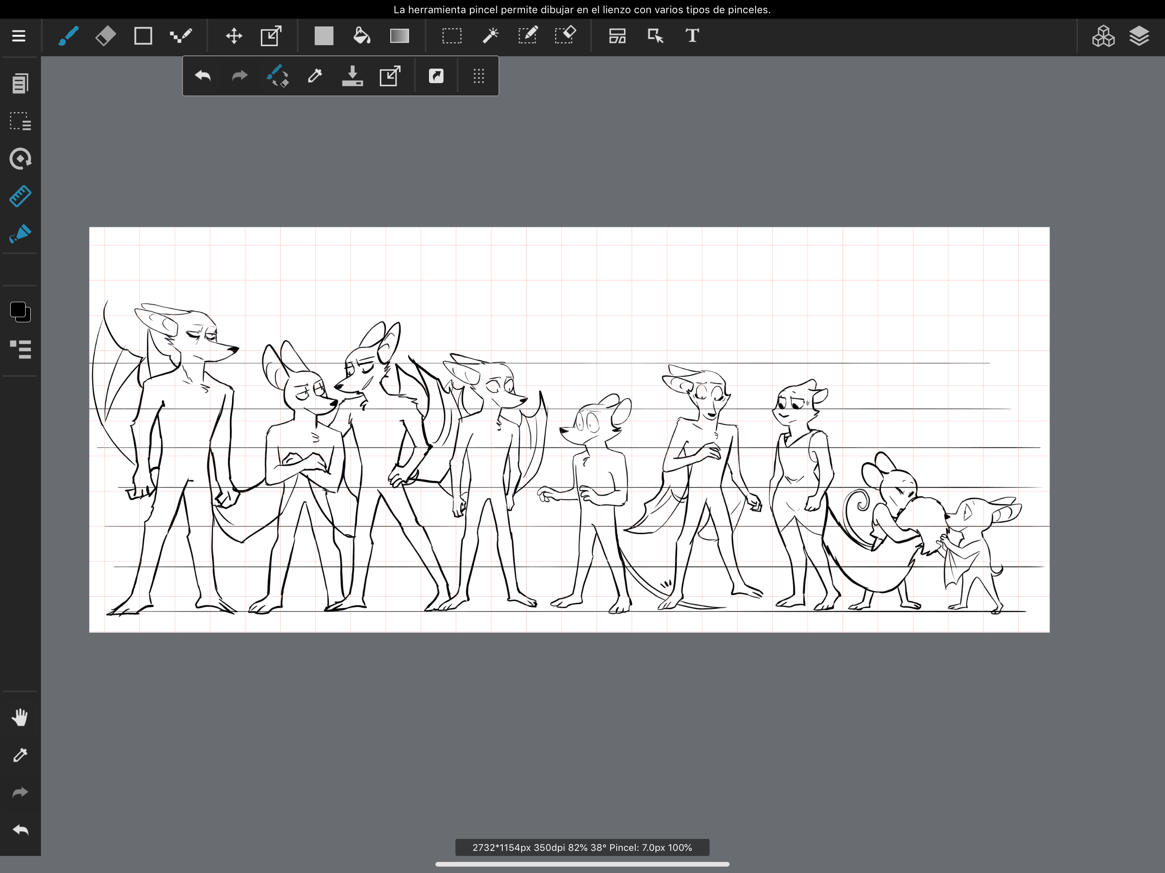Click the save download icon
Viewport: 1165px width, 873px height.
(x=352, y=76)
